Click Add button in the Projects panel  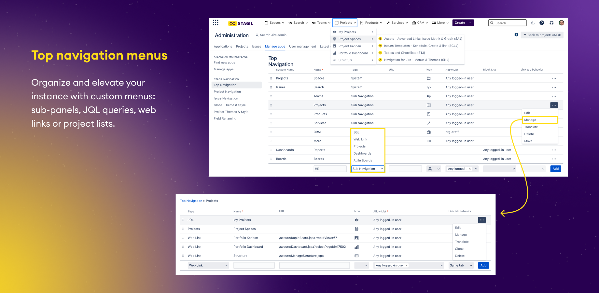[483, 266]
